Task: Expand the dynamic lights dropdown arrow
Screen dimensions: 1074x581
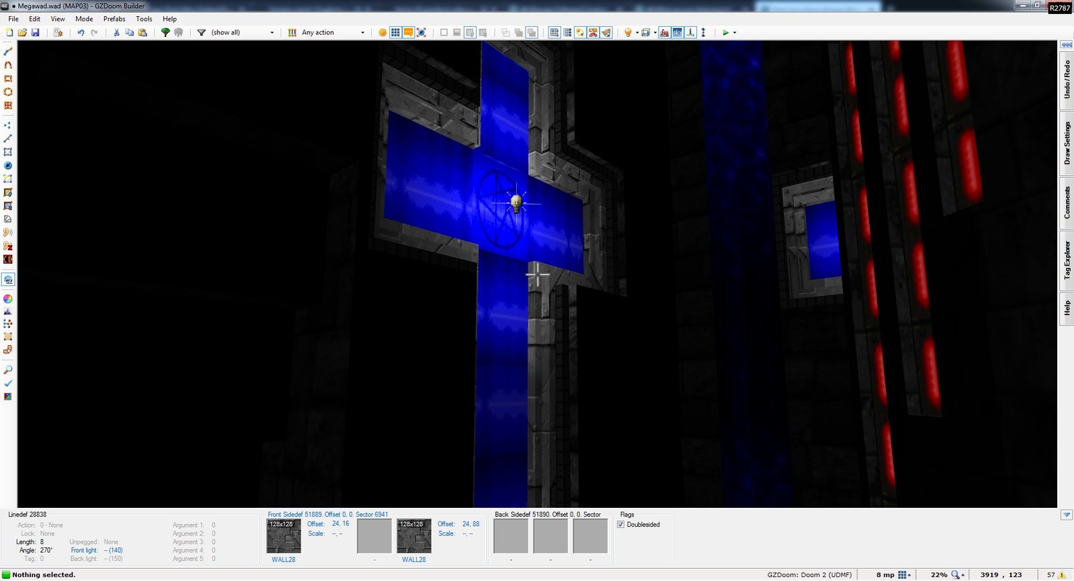Action: (637, 32)
